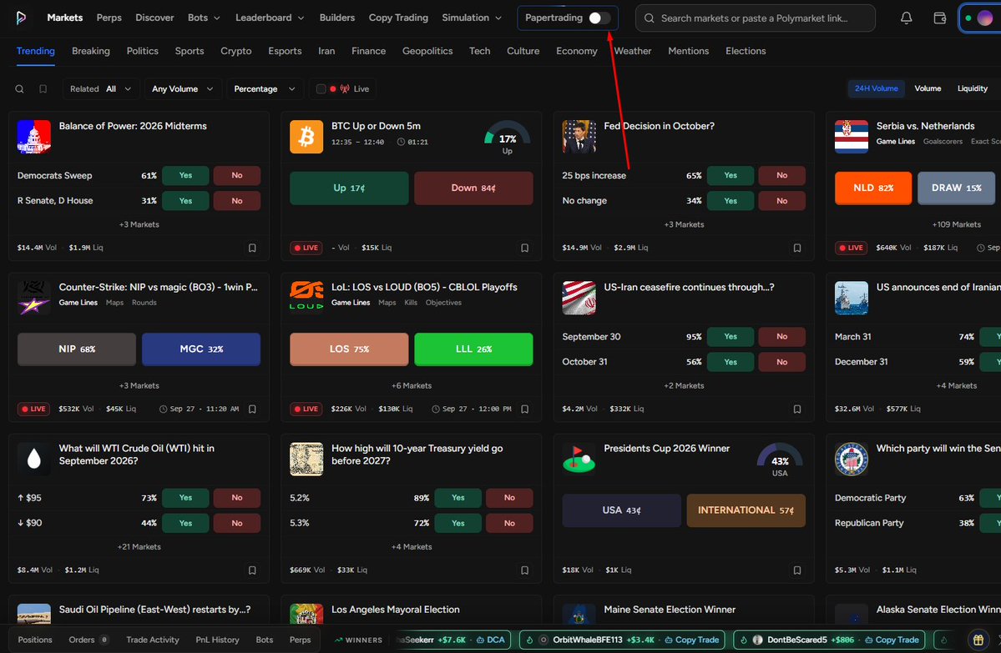Buy Up at 17¢ on BTC market
This screenshot has width=1001, height=653.
pyautogui.click(x=349, y=188)
